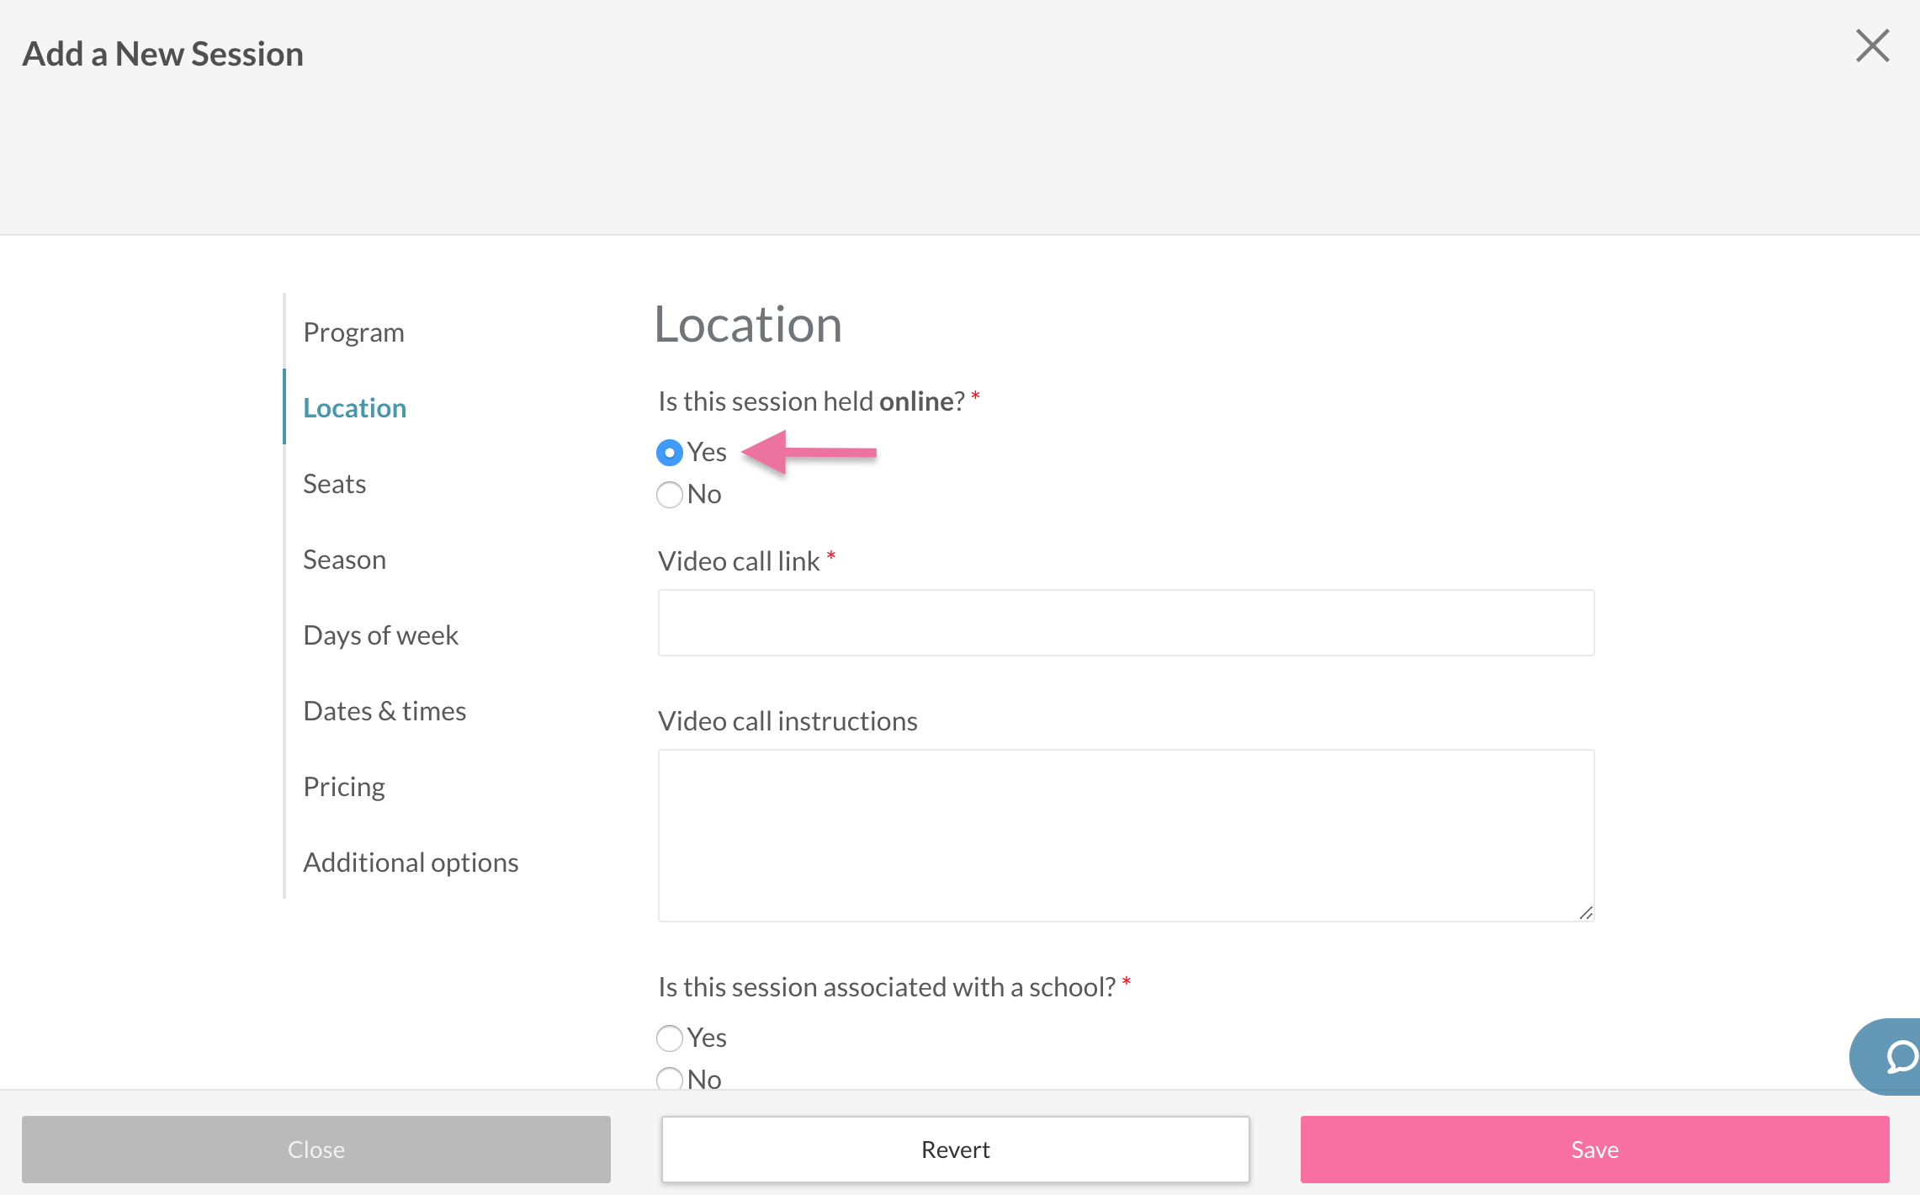Select Yes for session held online

(x=670, y=453)
